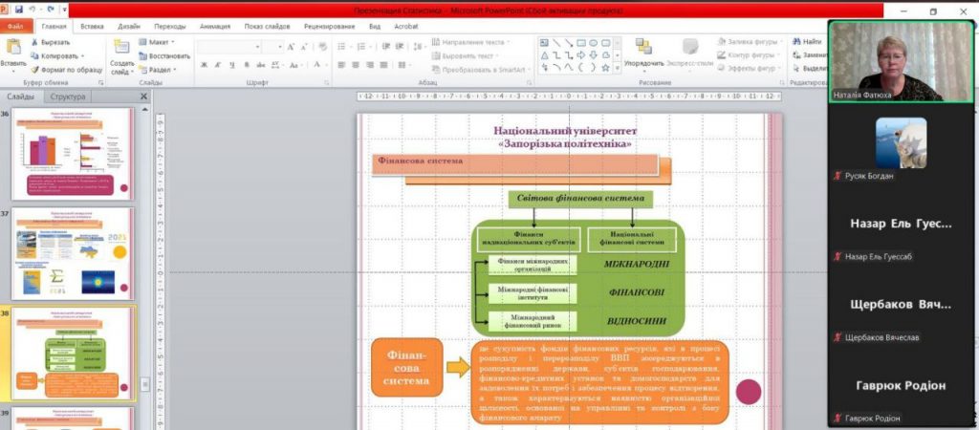Toggle underline (Ч) text formatting
The image size is (979, 430).
[x=231, y=65]
